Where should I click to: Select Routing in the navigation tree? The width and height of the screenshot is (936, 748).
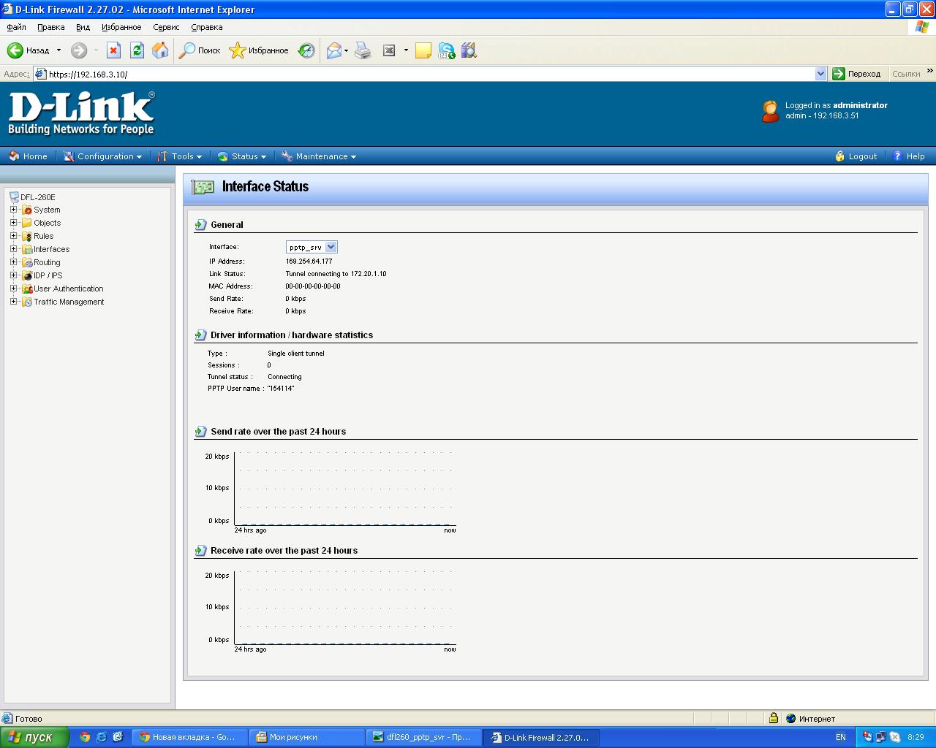(x=47, y=262)
